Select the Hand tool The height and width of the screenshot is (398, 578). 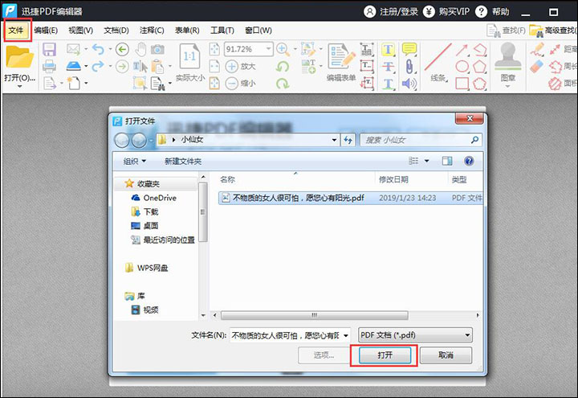coord(140,49)
